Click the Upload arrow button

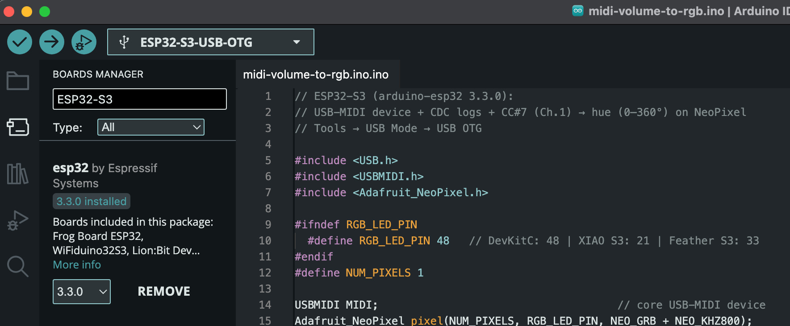(x=52, y=42)
